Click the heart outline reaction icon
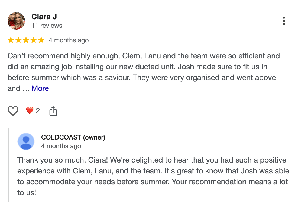298x209 pixels. tap(13, 111)
